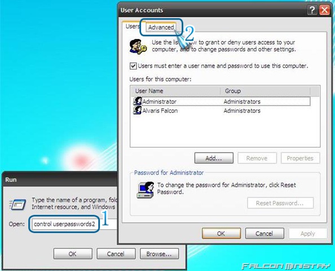Confirm with OK in User Accounts

221,233
